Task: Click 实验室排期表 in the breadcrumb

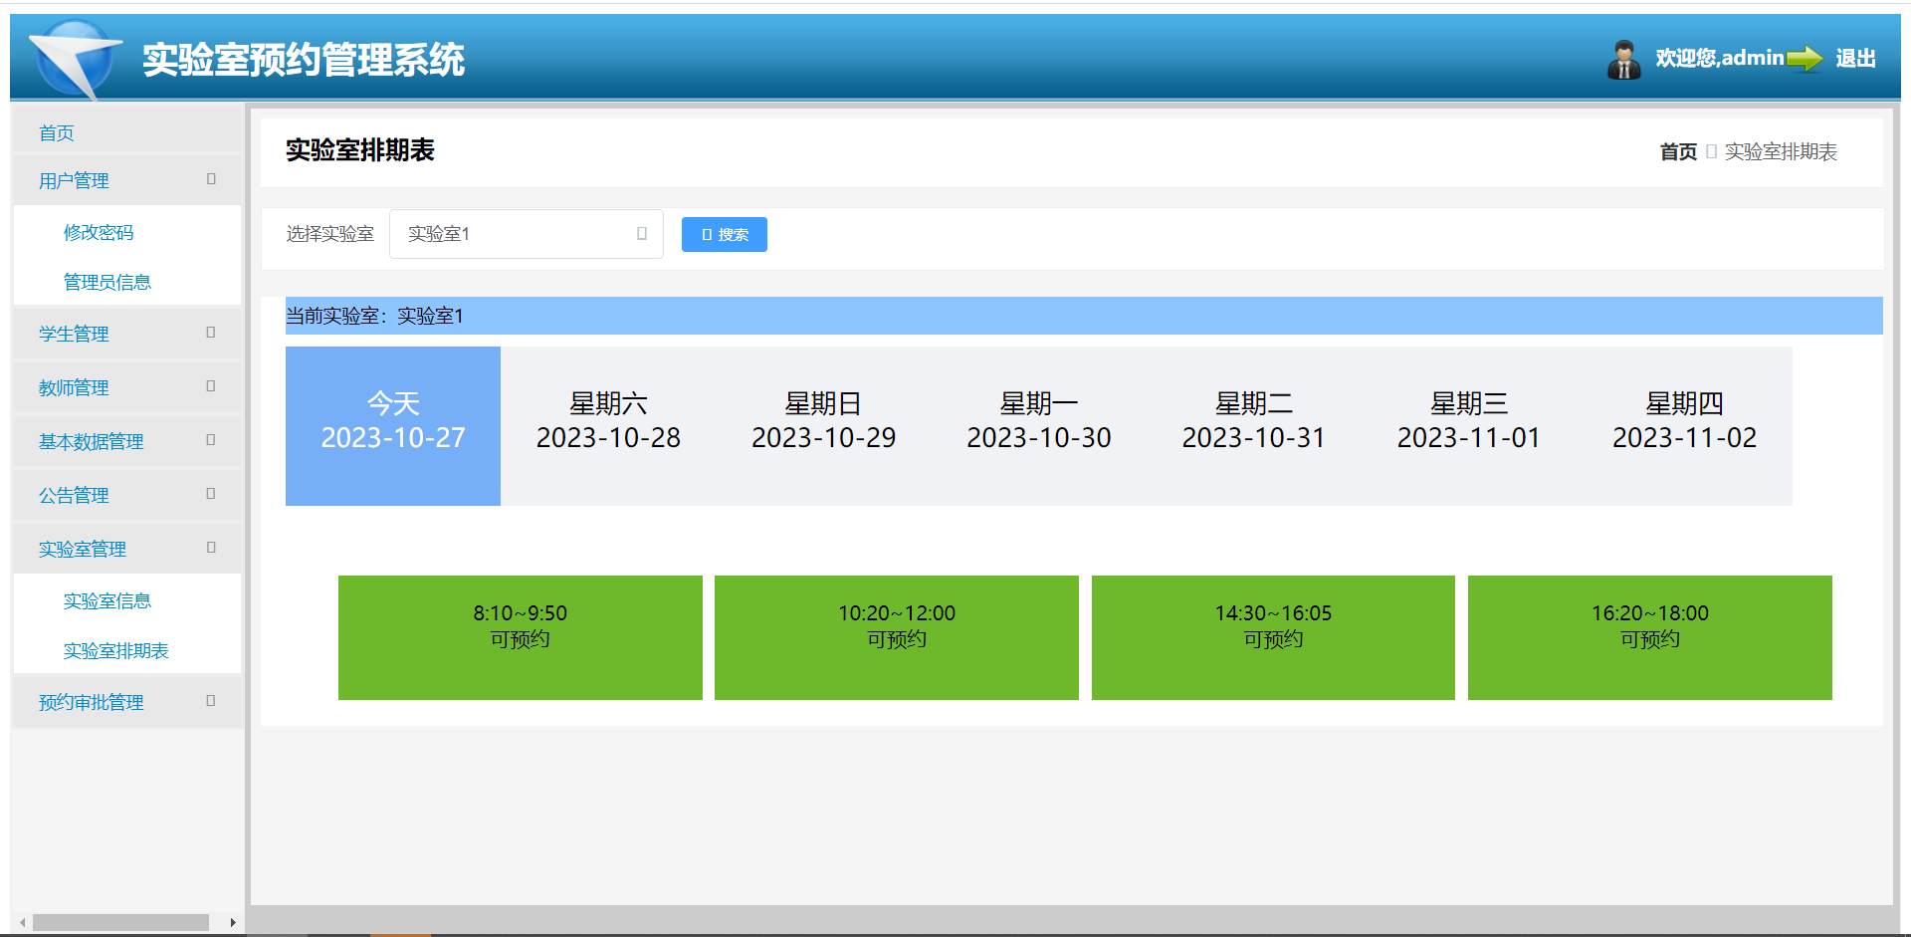Action: coord(1781,151)
